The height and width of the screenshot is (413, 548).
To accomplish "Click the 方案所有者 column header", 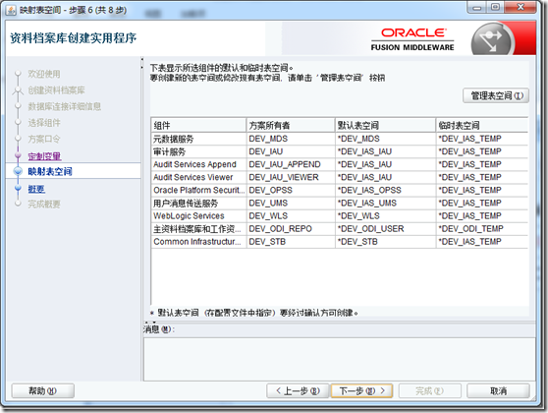I will (x=291, y=125).
